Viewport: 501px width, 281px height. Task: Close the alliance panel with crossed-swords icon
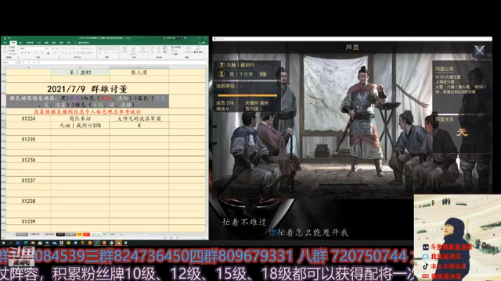(479, 50)
